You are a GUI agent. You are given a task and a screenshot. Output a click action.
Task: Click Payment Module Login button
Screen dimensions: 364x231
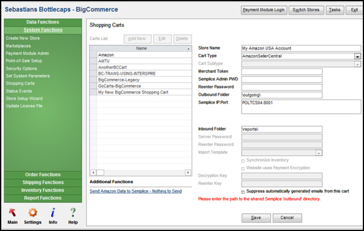point(264,10)
